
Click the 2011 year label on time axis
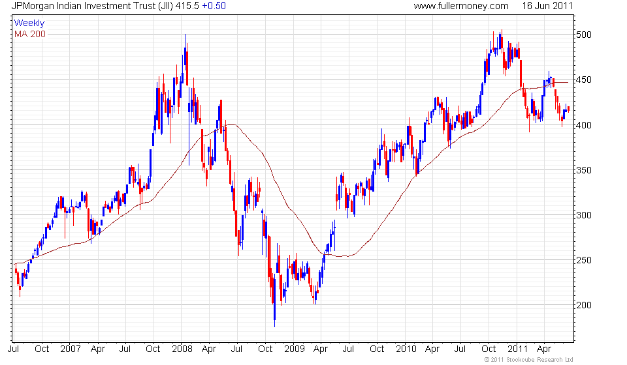tap(518, 349)
